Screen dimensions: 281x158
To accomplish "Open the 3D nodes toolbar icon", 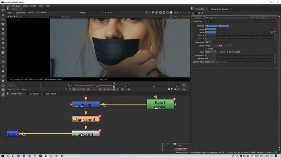I will coord(3,52).
